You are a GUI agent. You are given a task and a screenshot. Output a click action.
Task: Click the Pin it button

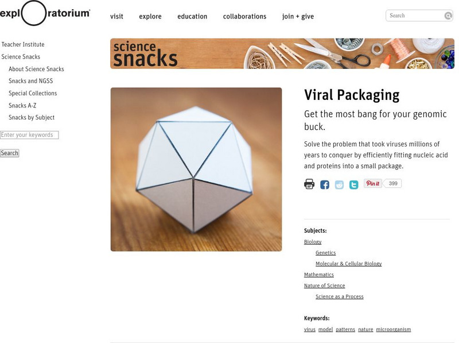click(373, 184)
